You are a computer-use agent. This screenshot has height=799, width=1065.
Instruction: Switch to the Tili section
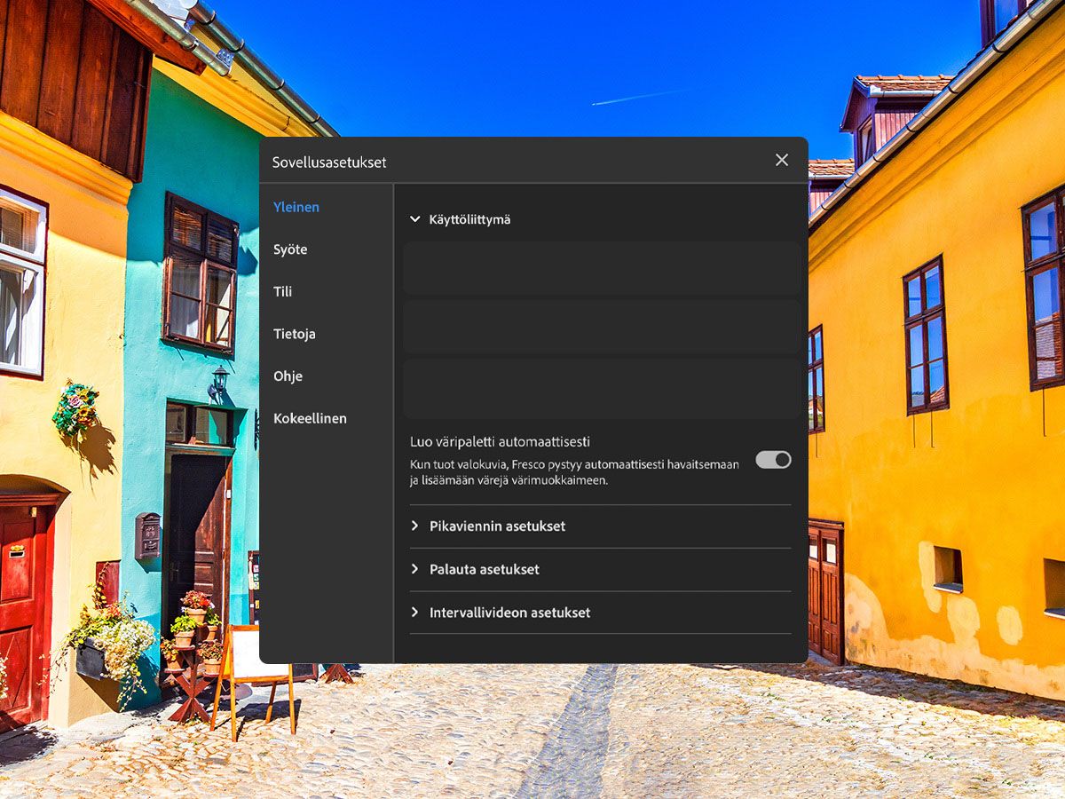tap(282, 291)
